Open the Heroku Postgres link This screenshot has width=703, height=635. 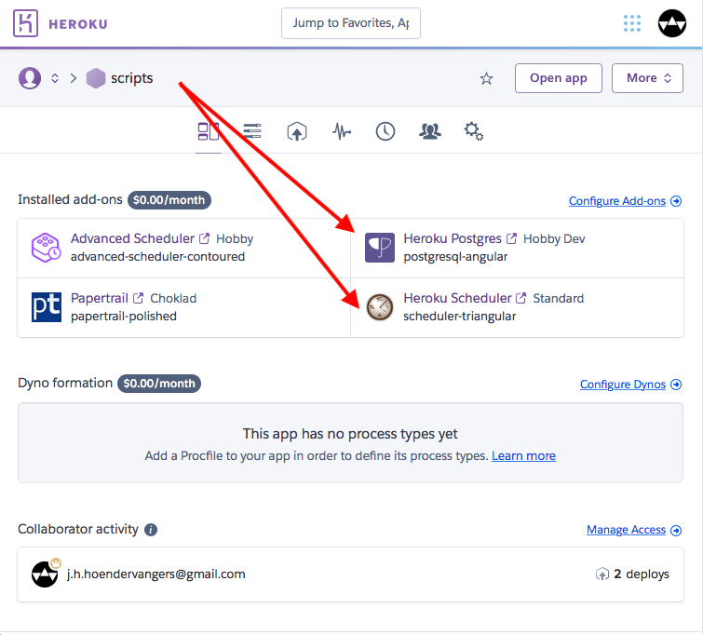pos(453,238)
